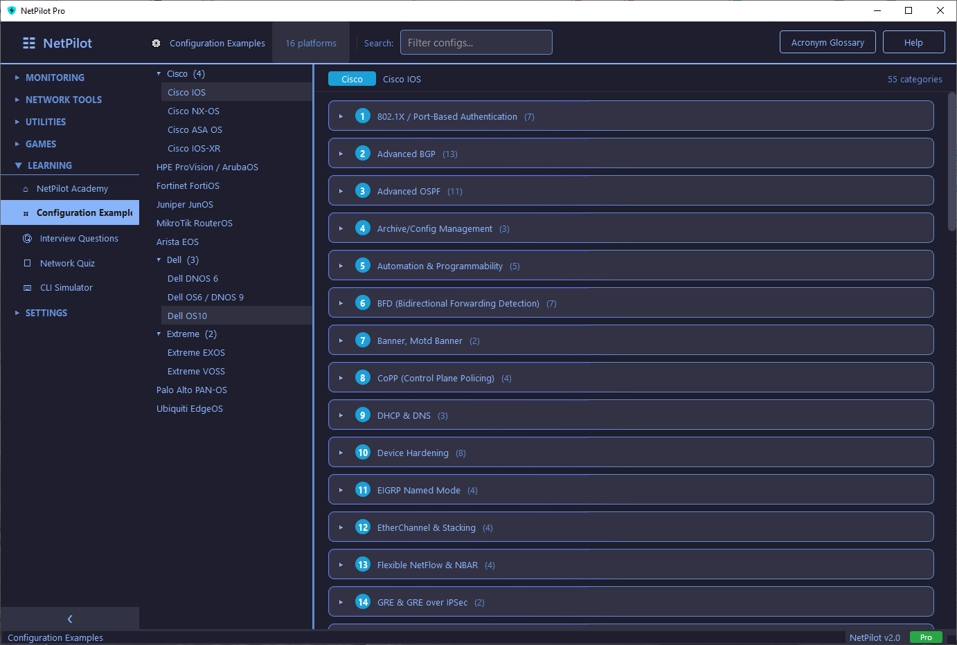Click the NetPilot grid logo icon

(x=28, y=43)
